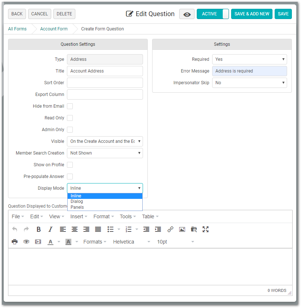Image resolution: width=301 pixels, height=308 pixels.
Task: Click the Error Message input field
Action: [x=249, y=71]
